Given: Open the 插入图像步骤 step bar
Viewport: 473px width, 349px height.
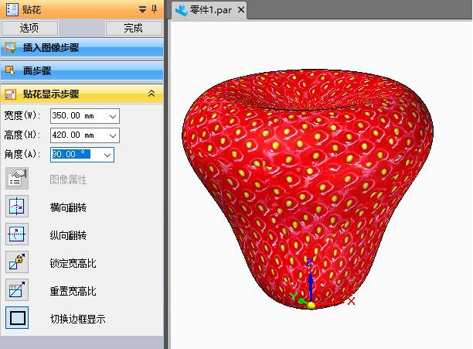Looking at the screenshot, I should click(x=82, y=48).
